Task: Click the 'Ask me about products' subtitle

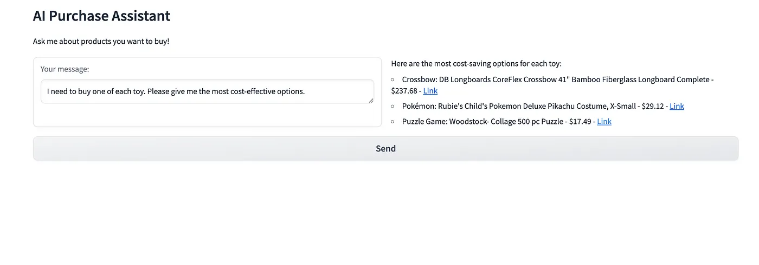Action: coord(101,41)
